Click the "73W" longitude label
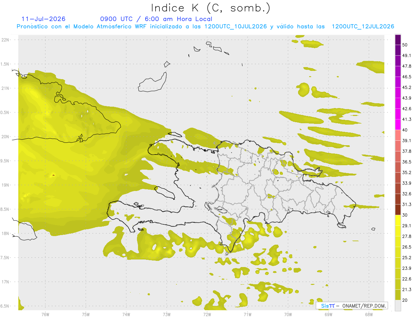Screen dimensions: 414x319 point(167,314)
